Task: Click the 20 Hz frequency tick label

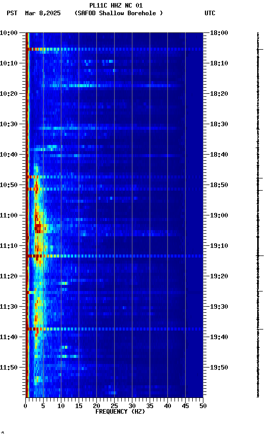Action: (96, 406)
